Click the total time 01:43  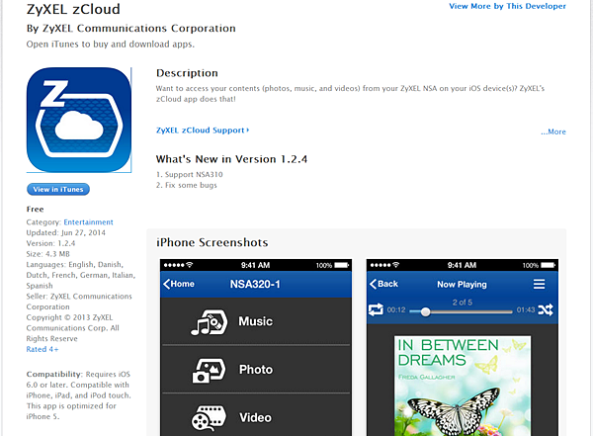pos(526,310)
